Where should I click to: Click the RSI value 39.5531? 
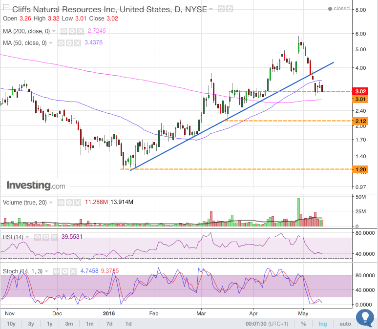[x=72, y=237]
